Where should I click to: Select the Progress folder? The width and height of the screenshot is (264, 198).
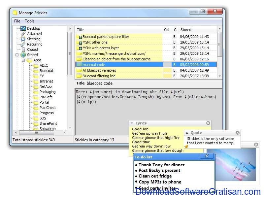click(47, 113)
